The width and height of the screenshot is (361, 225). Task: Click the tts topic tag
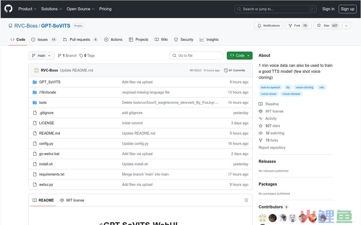click(x=288, y=87)
